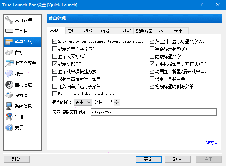The width and height of the screenshot is (226, 166).
Task: Increase 分栏 value with up arrow
Action: 117,100
